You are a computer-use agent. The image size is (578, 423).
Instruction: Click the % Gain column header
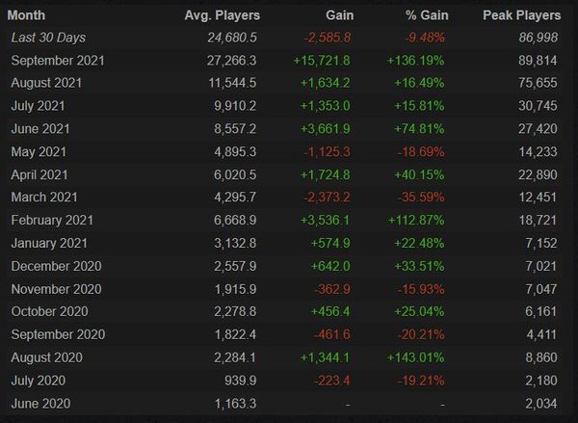click(x=427, y=15)
